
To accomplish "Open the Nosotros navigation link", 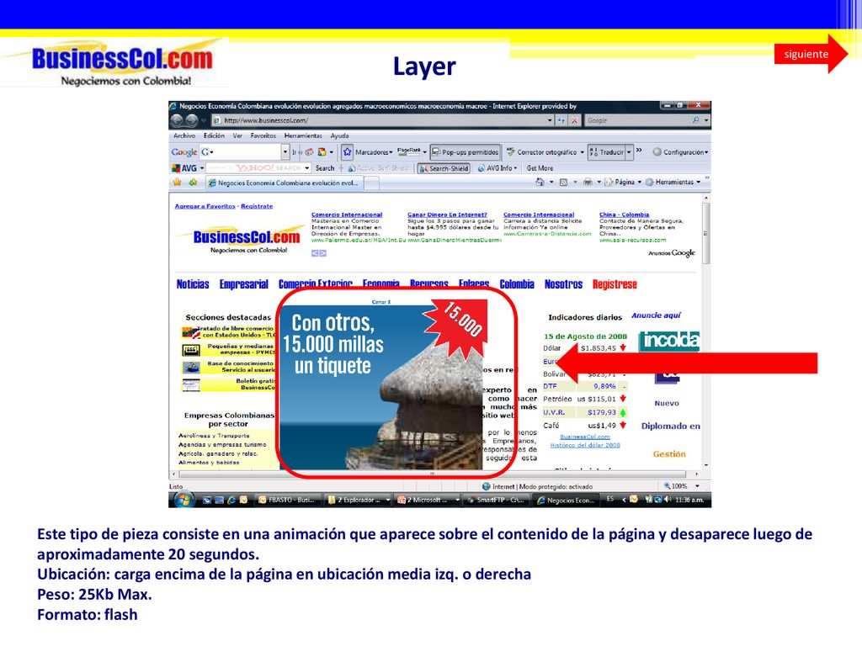I will (x=563, y=284).
